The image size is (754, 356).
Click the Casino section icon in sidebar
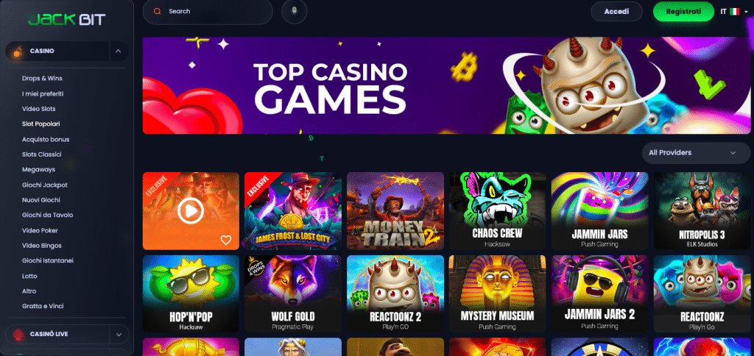tap(17, 51)
